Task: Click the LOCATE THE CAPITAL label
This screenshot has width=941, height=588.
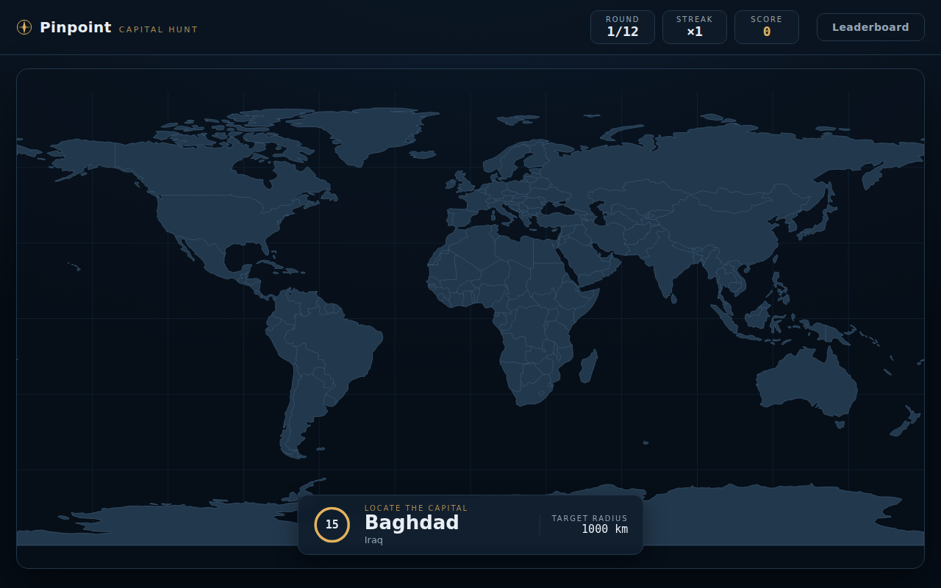Action: tap(416, 508)
